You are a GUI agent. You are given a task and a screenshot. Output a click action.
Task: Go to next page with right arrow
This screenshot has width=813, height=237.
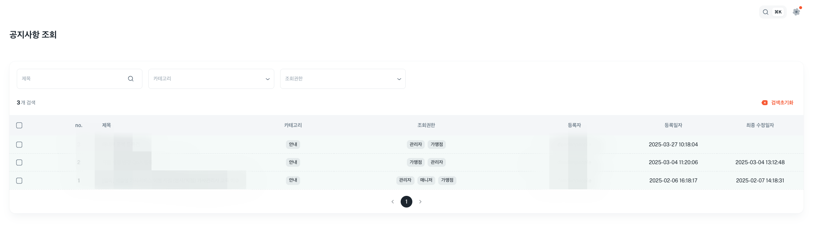coord(420,202)
